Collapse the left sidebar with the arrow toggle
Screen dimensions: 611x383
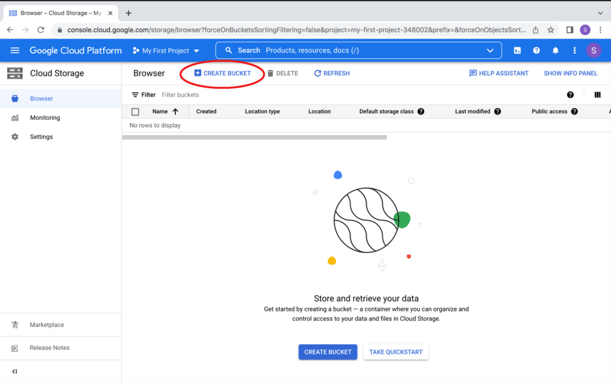[13, 371]
